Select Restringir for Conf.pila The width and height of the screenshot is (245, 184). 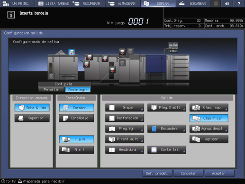tap(78, 90)
